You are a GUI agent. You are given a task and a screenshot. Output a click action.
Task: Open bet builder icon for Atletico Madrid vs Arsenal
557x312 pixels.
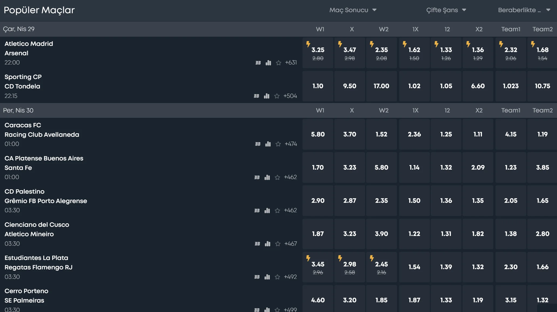pyautogui.click(x=258, y=63)
